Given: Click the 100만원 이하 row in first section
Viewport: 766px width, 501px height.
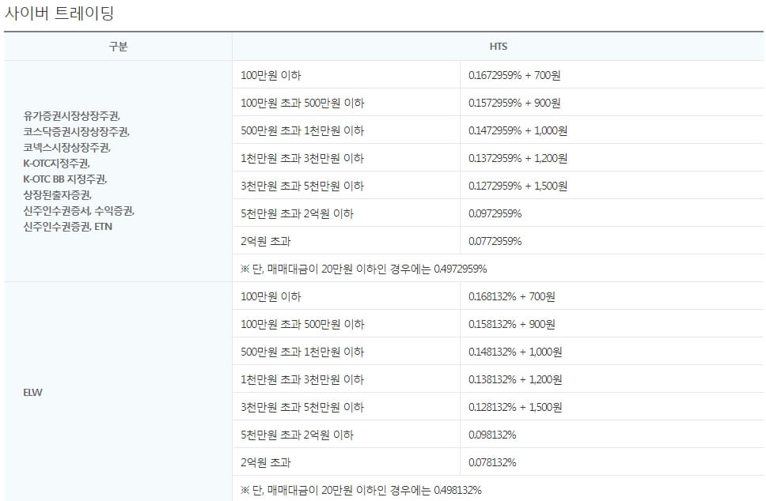Looking at the screenshot, I should (267, 74).
